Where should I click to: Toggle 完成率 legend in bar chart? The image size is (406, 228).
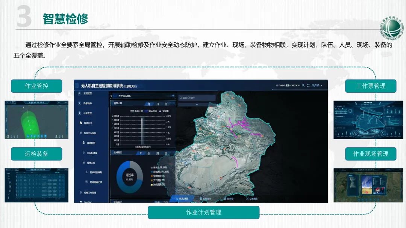click(164, 111)
